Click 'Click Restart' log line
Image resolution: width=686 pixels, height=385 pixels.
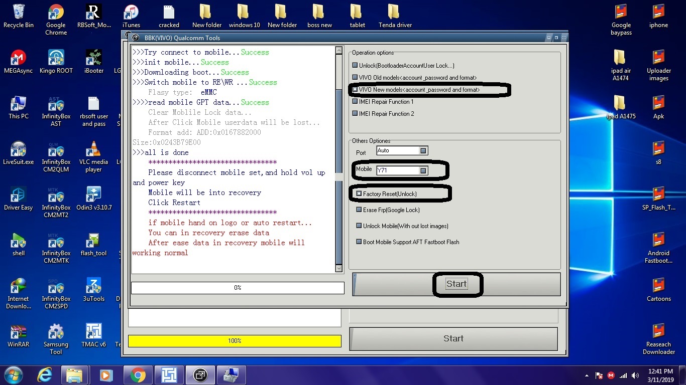[x=174, y=203]
